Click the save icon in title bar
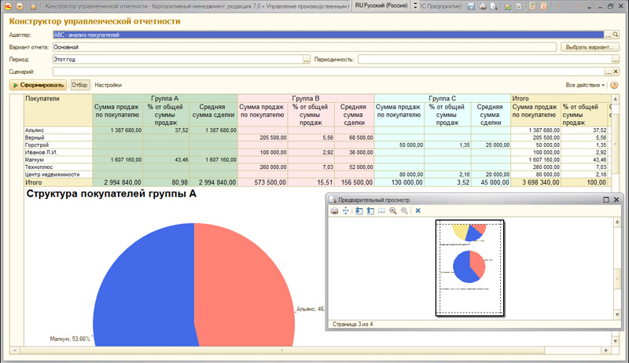The height and width of the screenshot is (363, 629). pyautogui.click(x=471, y=5)
